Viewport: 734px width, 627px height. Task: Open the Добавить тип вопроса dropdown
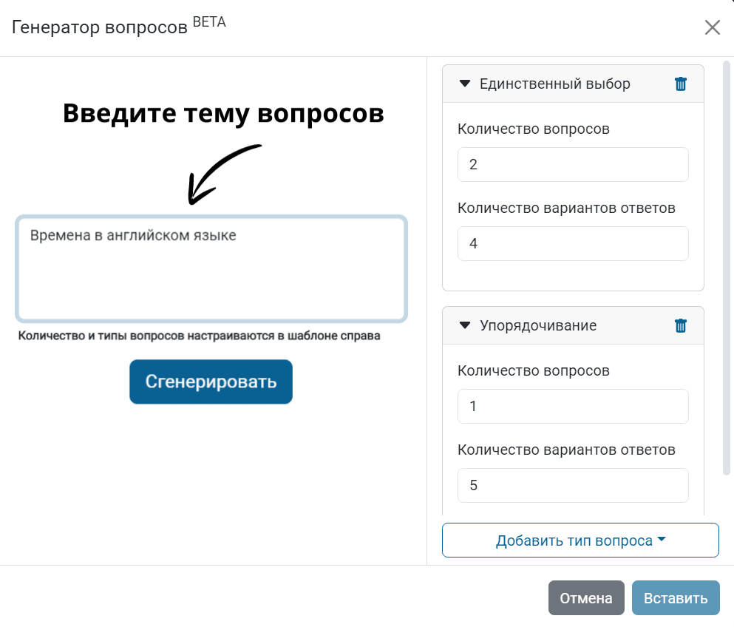(580, 540)
